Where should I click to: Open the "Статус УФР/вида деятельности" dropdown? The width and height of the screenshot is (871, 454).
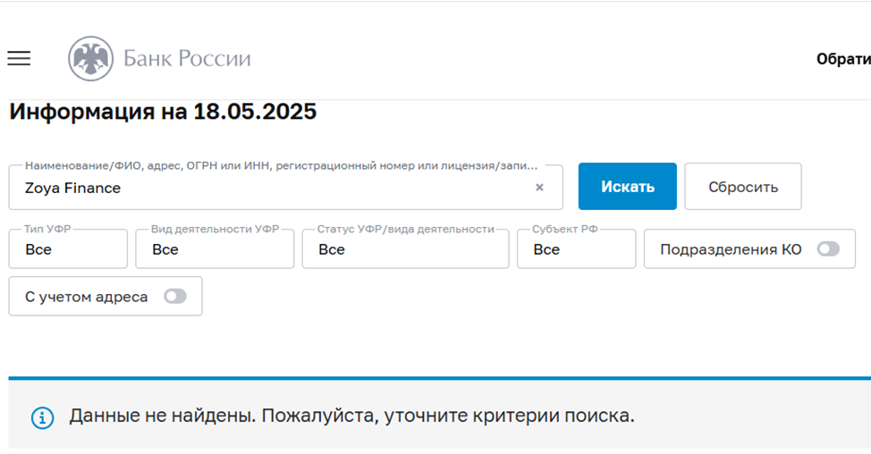coord(405,249)
